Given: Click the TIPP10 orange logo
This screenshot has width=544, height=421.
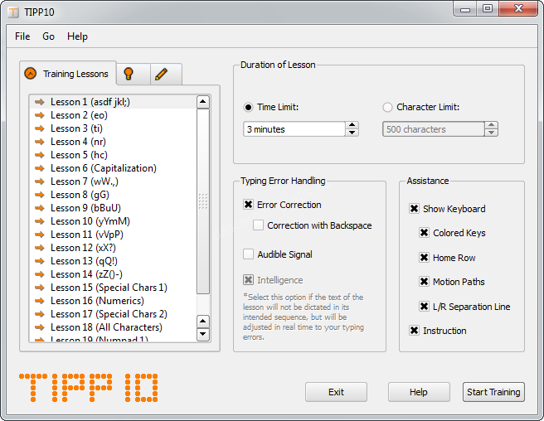Looking at the screenshot, I should 89,388.
